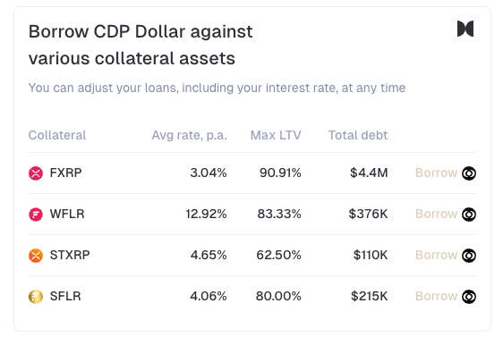Open Borrow link for FXRP collateral
Image resolution: width=503 pixels, height=337 pixels.
click(x=436, y=173)
